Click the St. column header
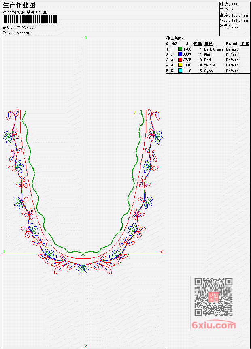 [x=189, y=44]
